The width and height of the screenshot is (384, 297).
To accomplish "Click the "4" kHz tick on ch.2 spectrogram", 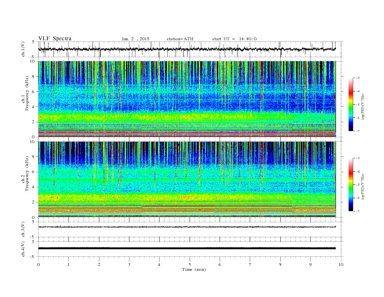I will pyautogui.click(x=34, y=187).
